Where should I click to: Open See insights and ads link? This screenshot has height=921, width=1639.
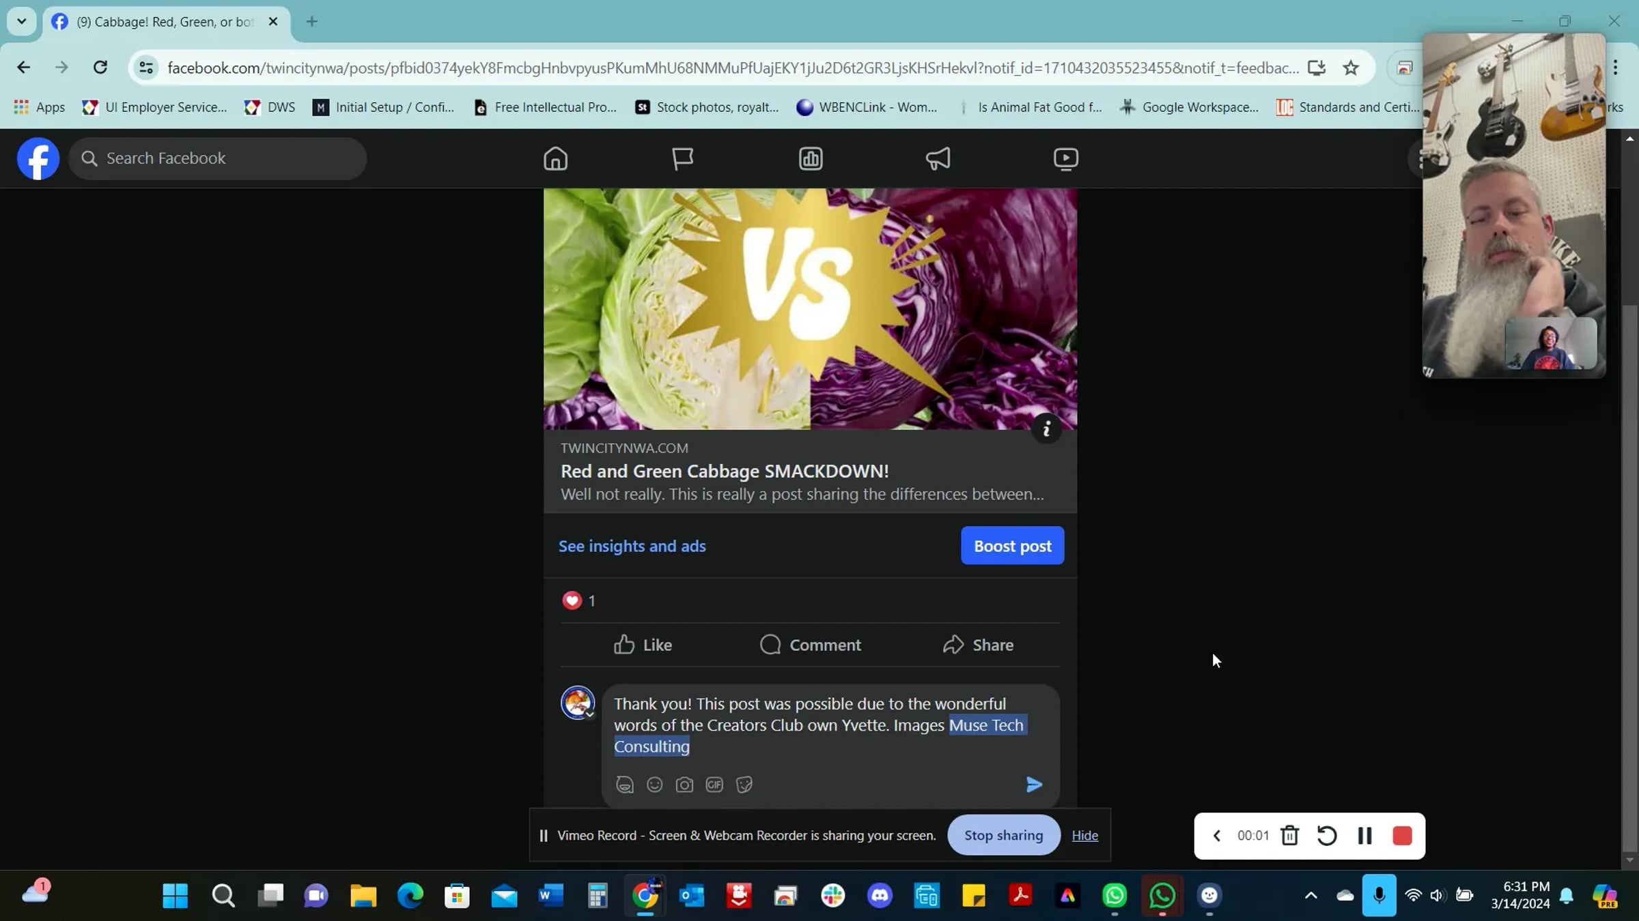tap(632, 546)
